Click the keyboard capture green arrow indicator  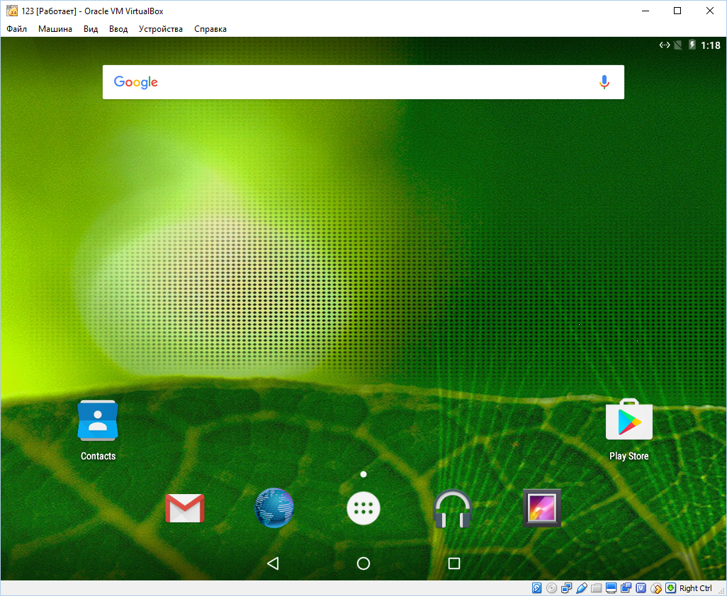coord(670,588)
